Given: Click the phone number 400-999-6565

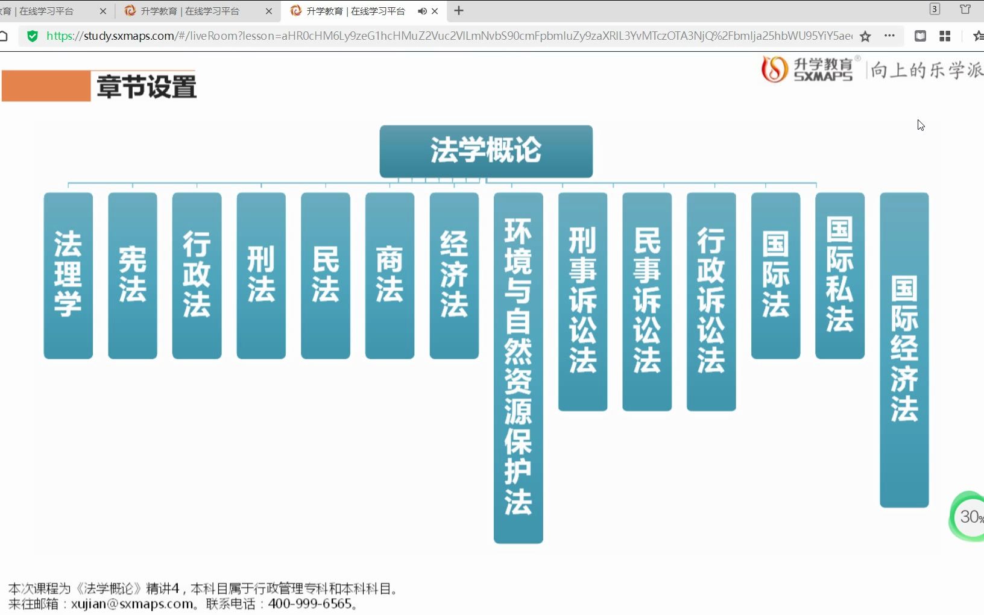Looking at the screenshot, I should (310, 604).
